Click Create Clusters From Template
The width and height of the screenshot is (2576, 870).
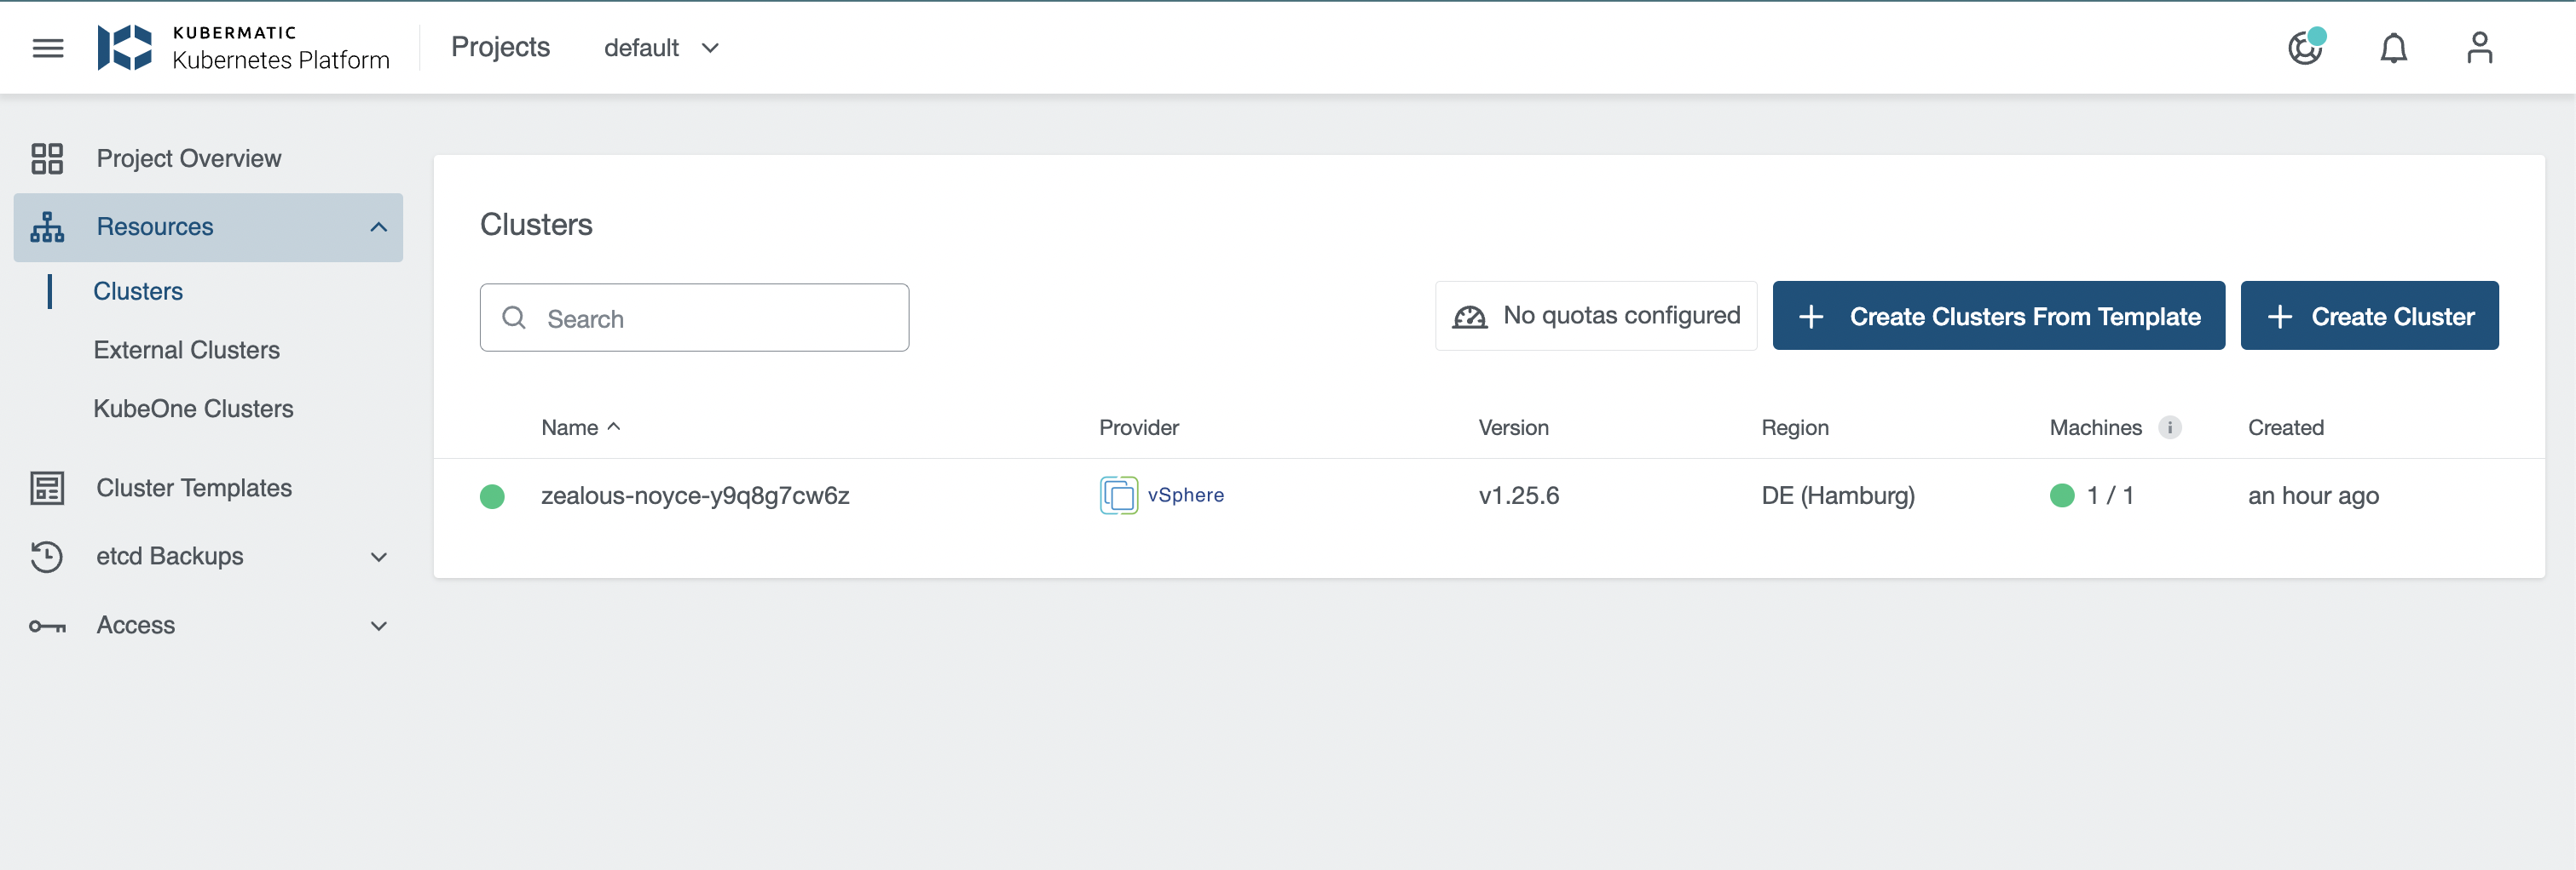point(1998,316)
